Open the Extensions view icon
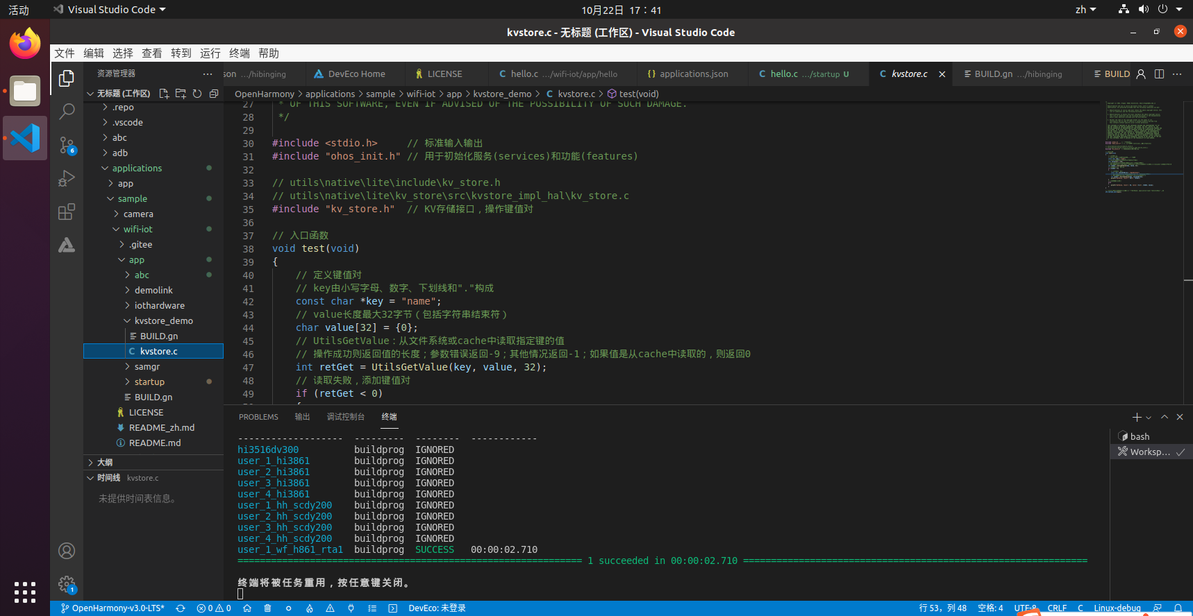Viewport: 1193px width, 616px height. point(67,212)
